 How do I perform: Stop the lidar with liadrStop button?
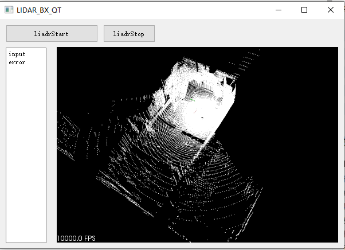[x=129, y=33]
